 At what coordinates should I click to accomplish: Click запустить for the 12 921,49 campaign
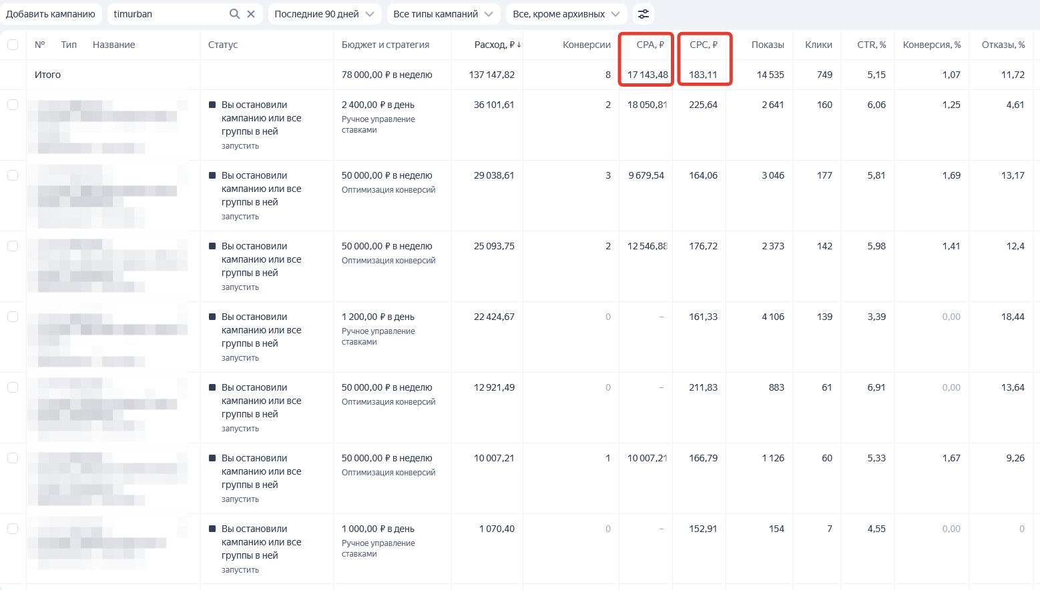point(240,429)
